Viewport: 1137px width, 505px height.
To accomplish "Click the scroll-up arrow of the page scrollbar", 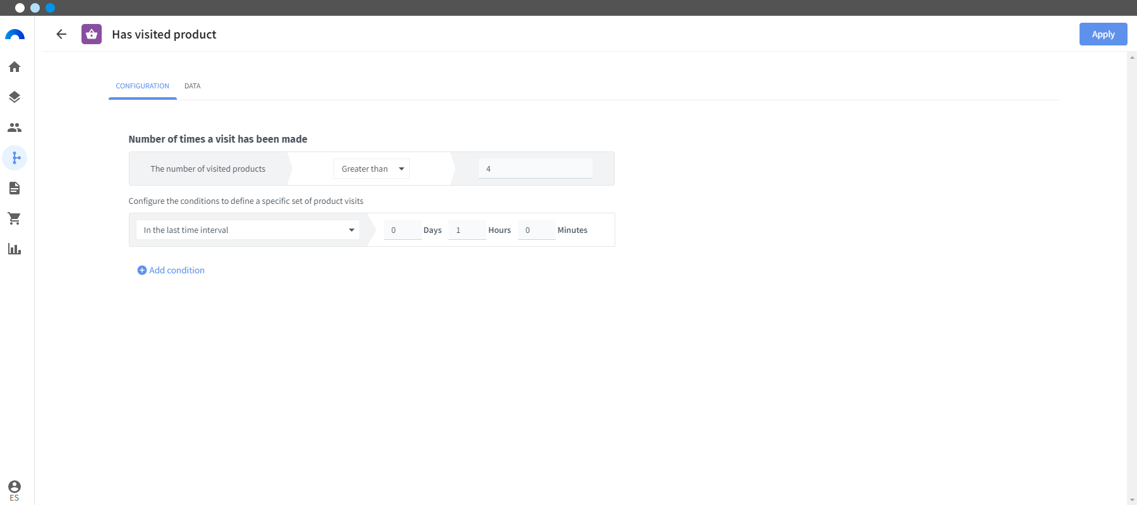I will coord(1132,57).
